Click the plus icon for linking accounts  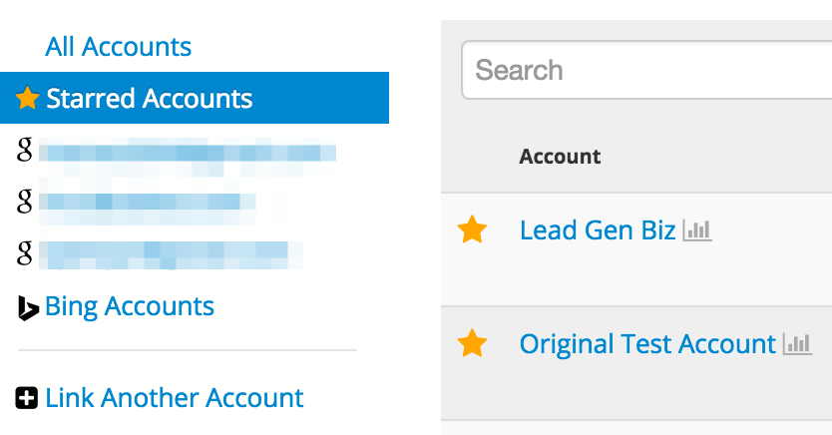pyautogui.click(x=27, y=398)
